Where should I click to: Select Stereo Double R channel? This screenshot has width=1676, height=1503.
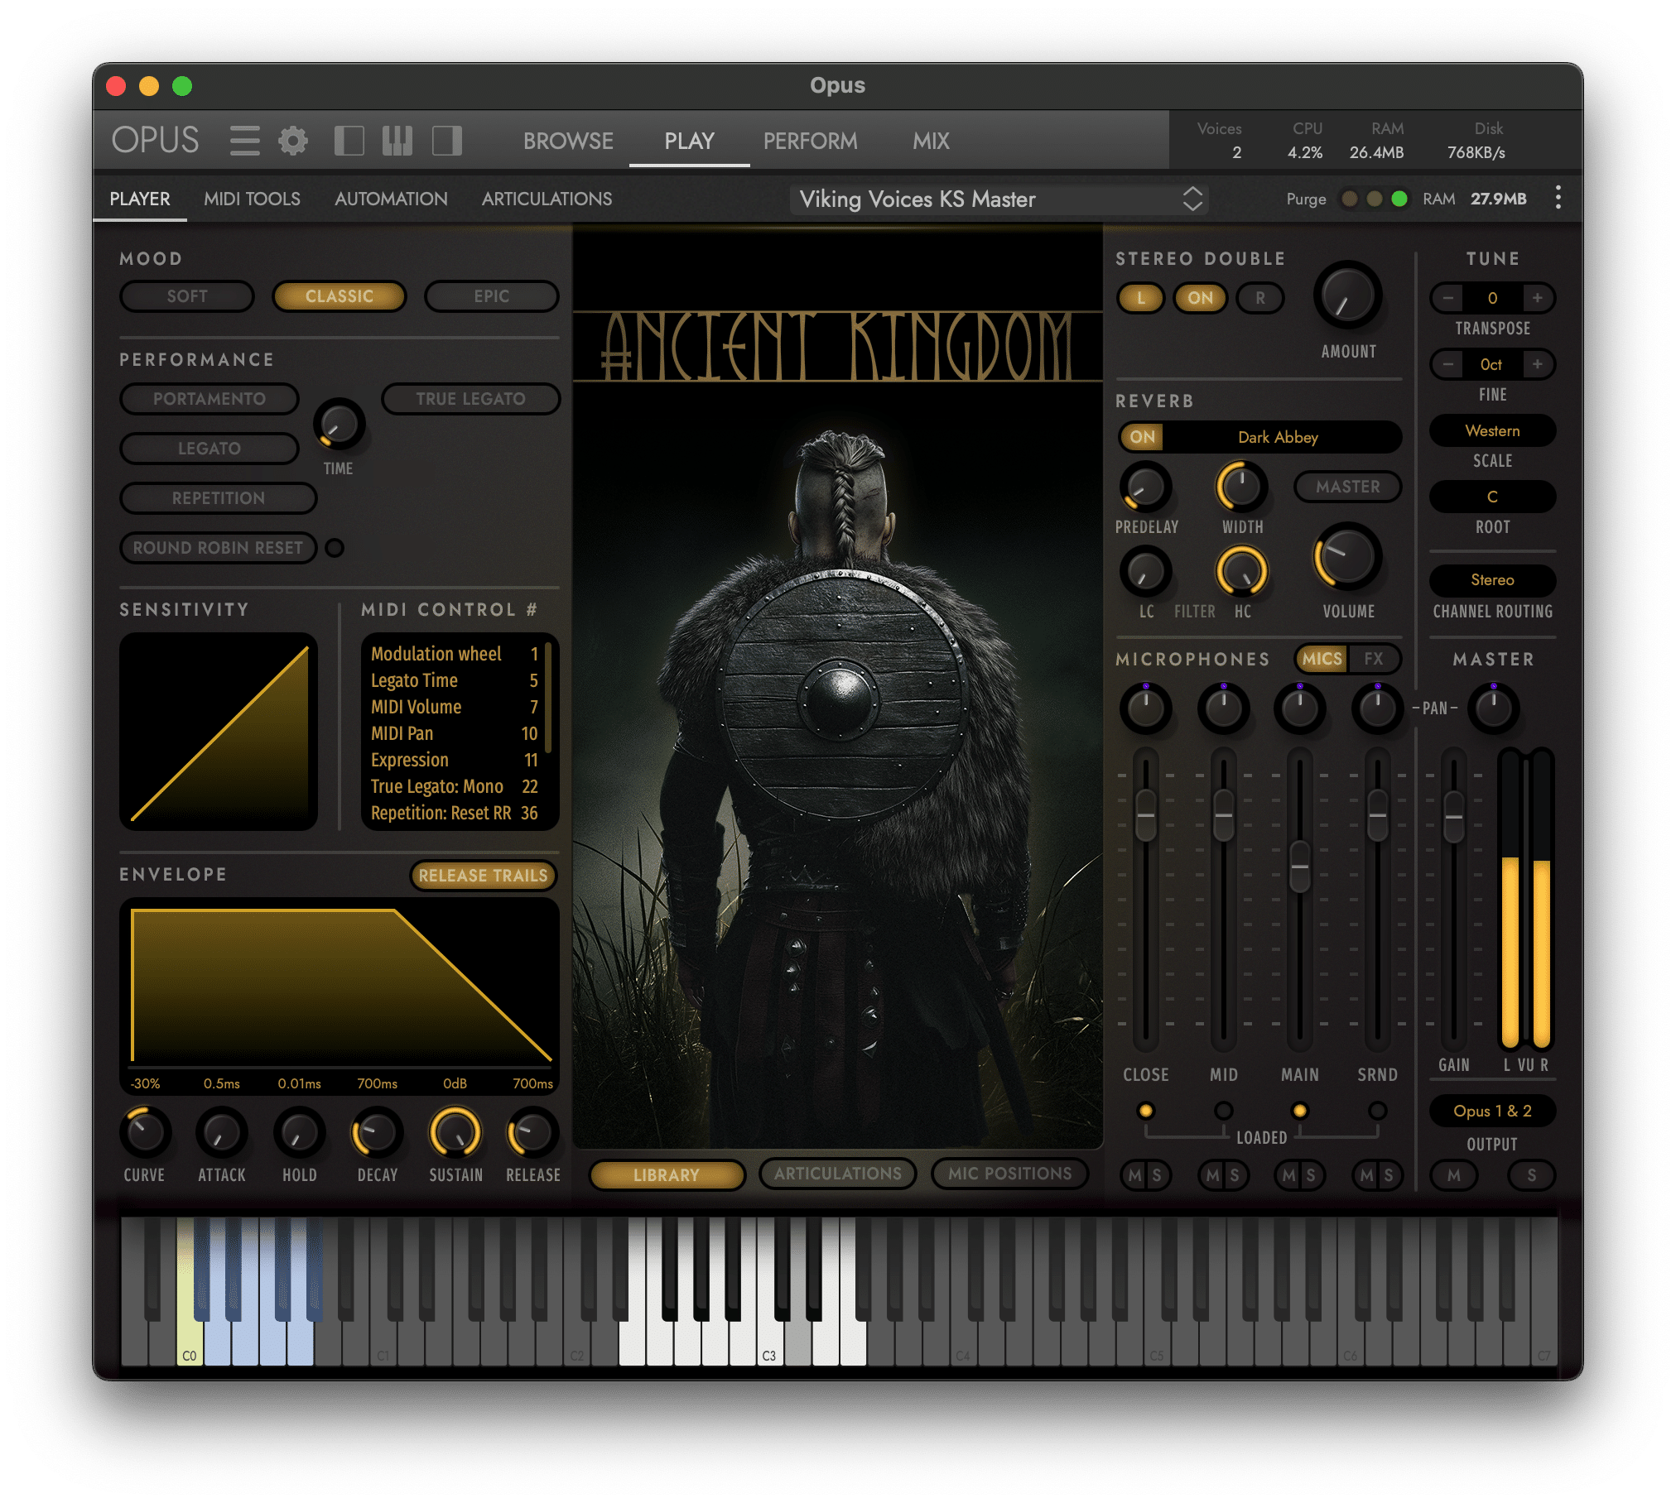click(x=1260, y=298)
